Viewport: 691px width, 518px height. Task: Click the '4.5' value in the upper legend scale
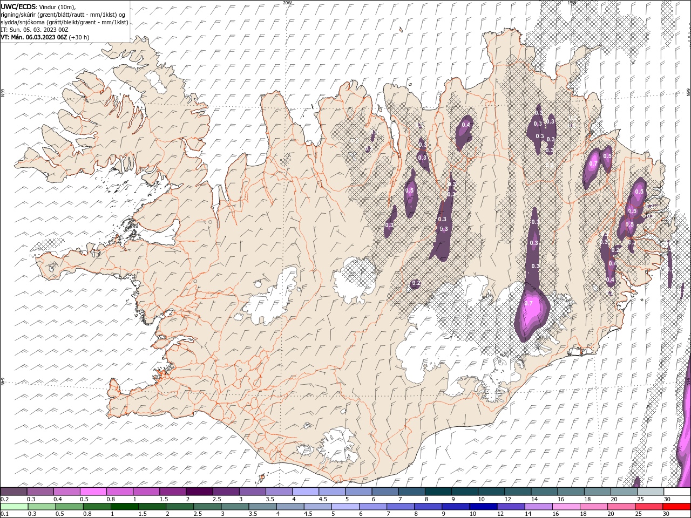323,499
